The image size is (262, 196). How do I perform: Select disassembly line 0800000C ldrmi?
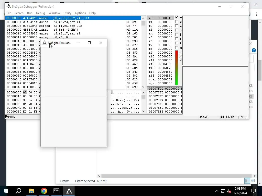click(x=73, y=30)
